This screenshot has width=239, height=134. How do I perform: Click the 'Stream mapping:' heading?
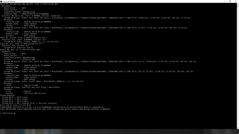coord(7,95)
